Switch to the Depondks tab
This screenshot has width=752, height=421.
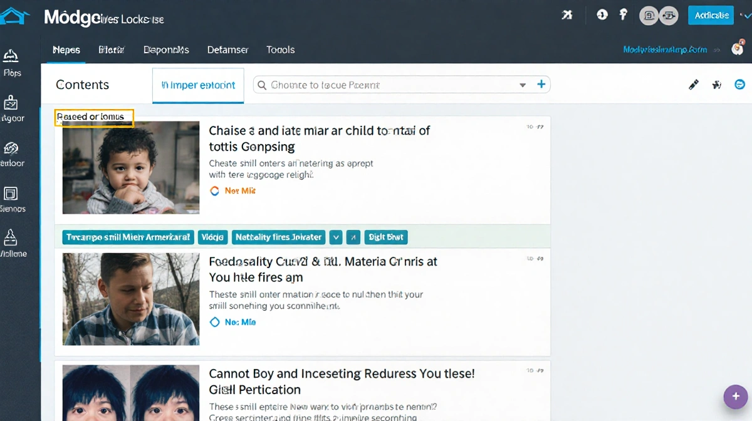click(x=166, y=49)
